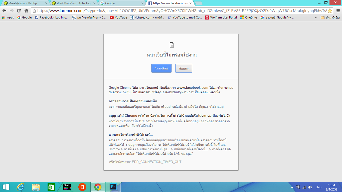The height and width of the screenshot is (192, 342).
Task: Click the show less details button
Action: (184, 68)
